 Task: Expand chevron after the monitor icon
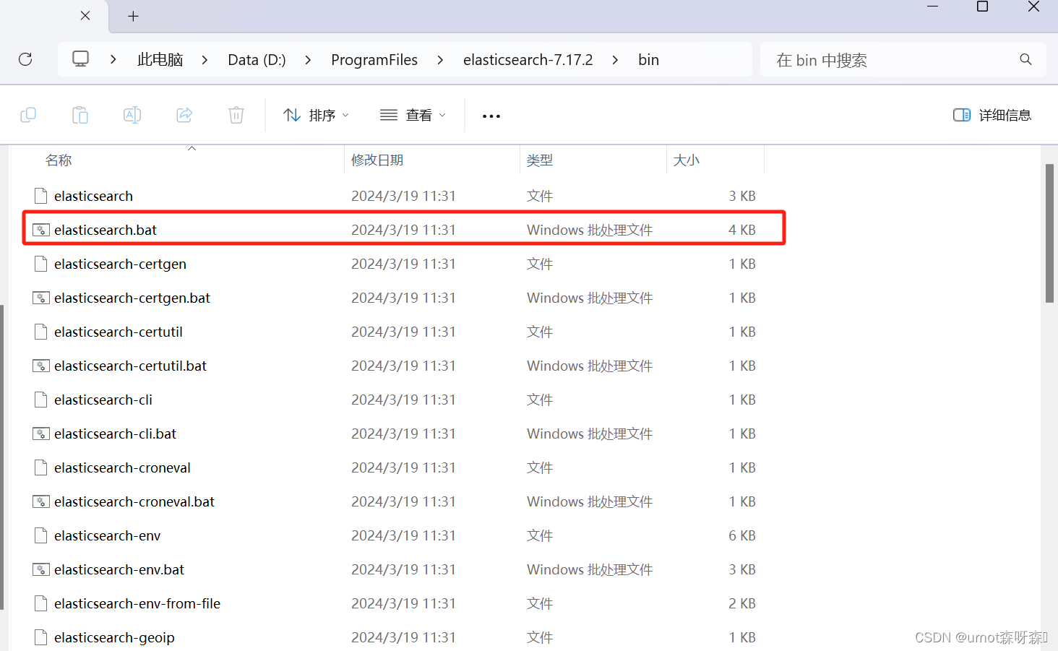click(113, 59)
